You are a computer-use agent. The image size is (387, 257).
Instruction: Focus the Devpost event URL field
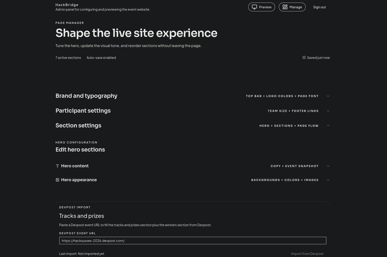193,241
